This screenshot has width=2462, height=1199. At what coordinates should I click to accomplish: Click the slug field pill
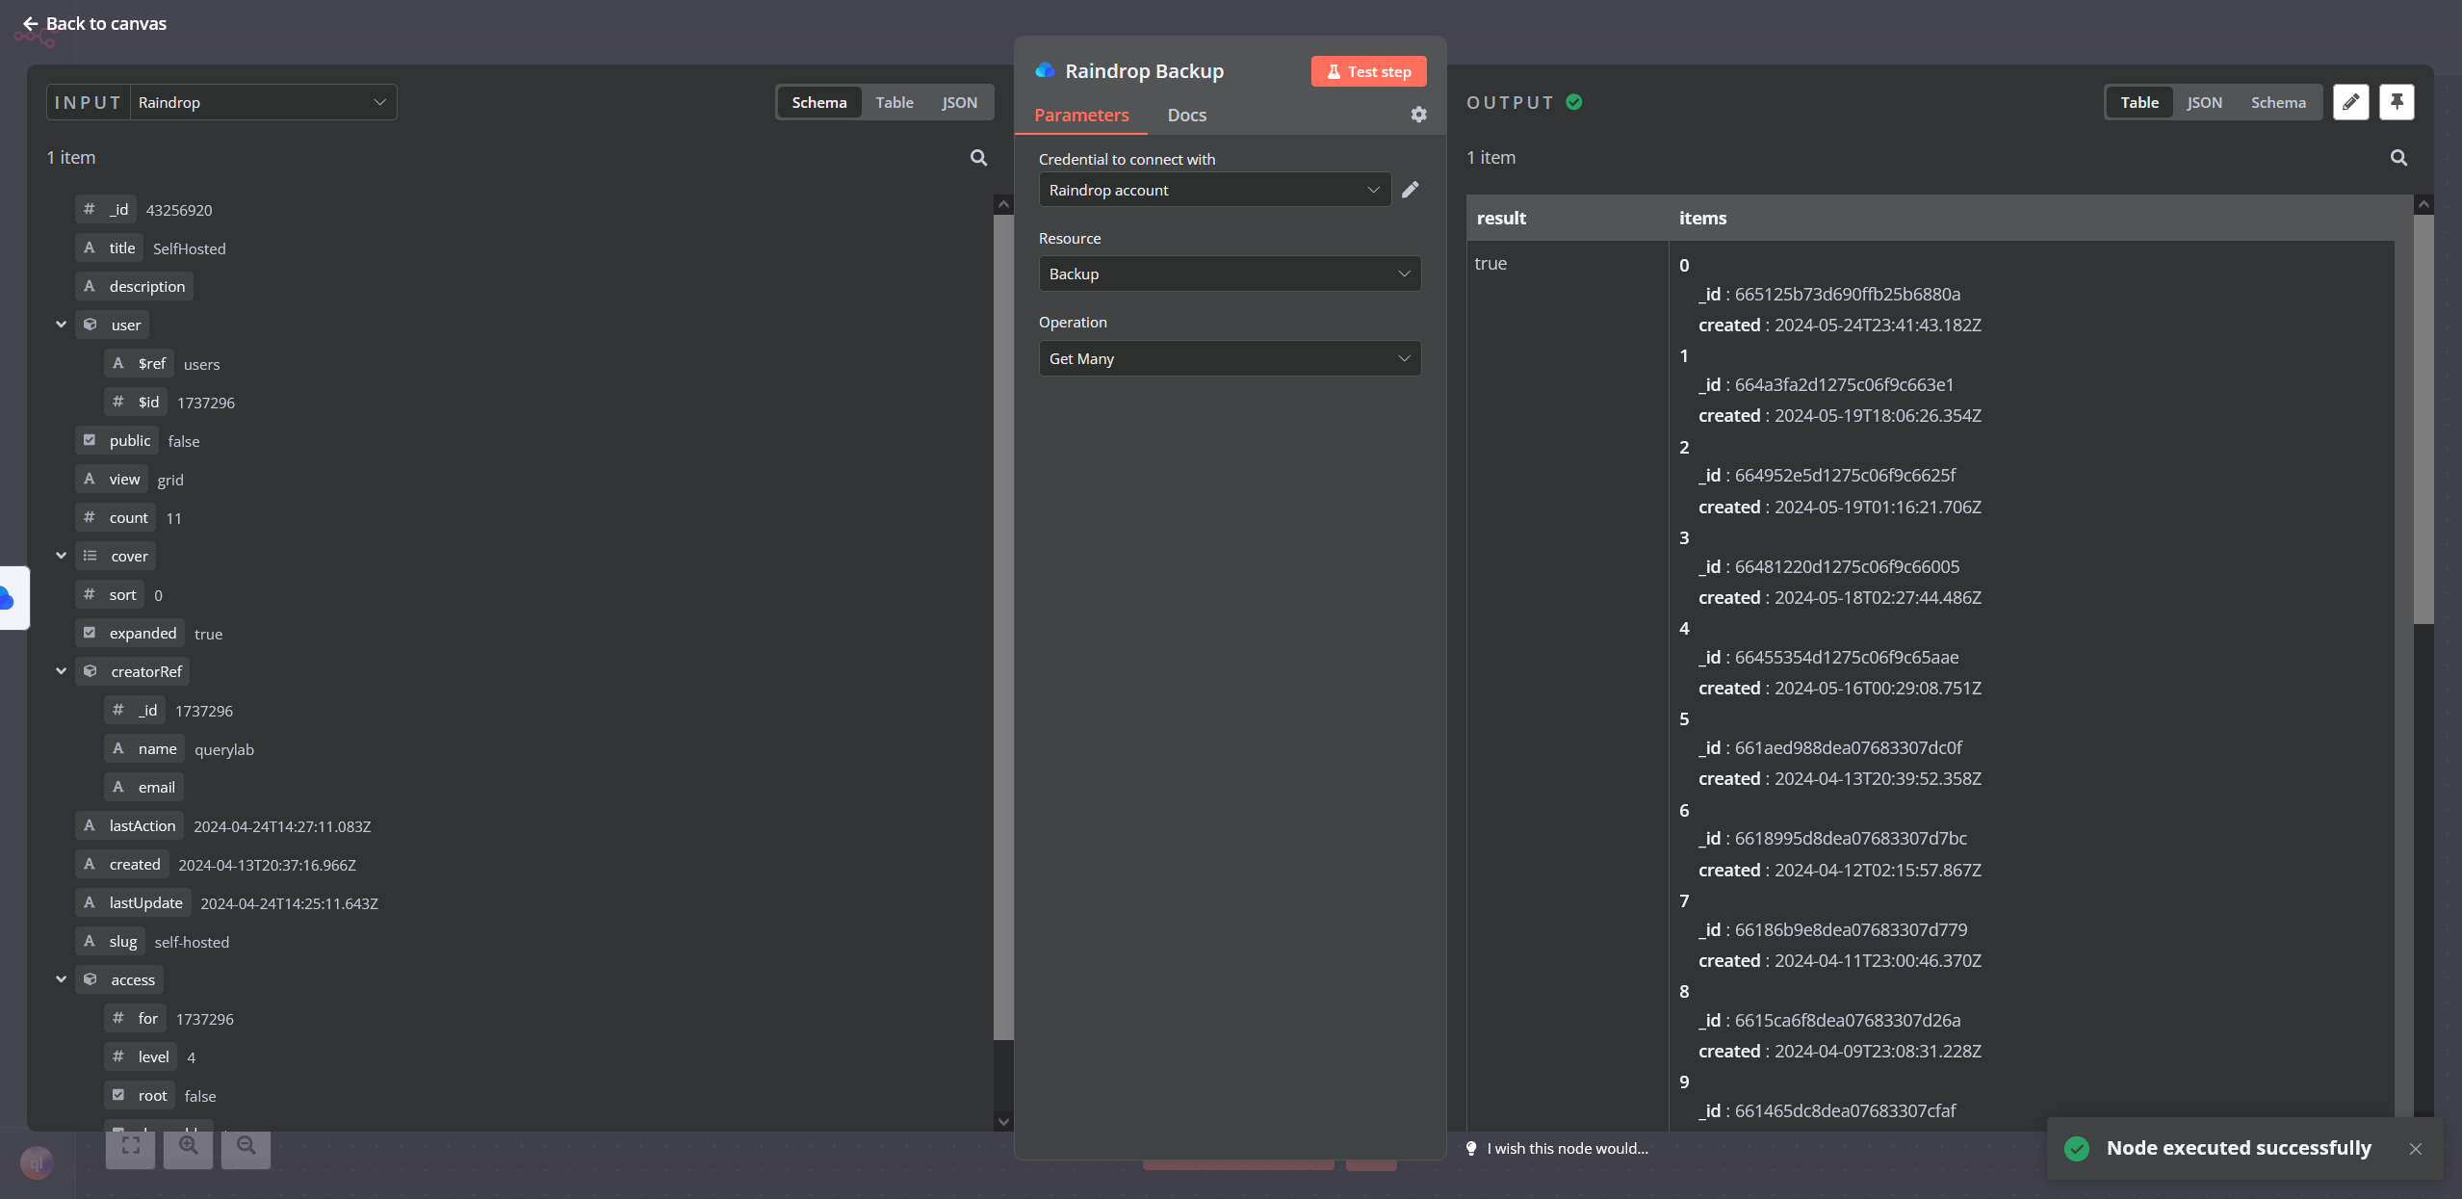click(111, 941)
